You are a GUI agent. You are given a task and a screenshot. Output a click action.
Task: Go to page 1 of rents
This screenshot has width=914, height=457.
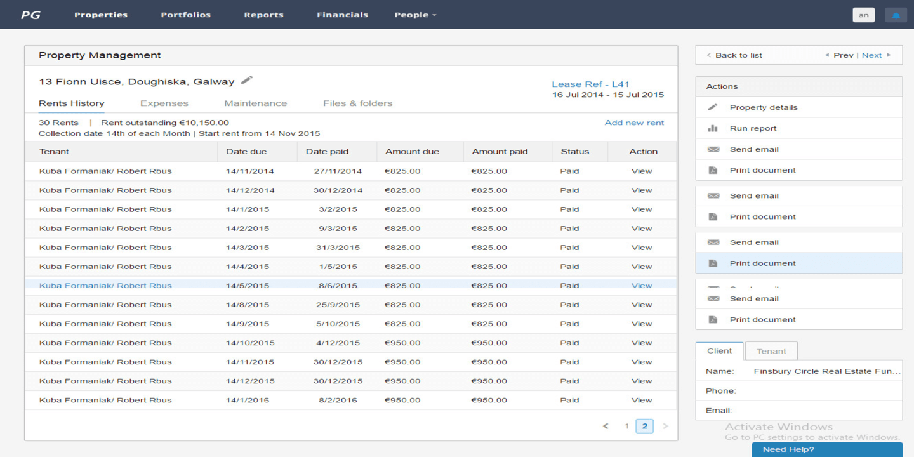pos(626,427)
